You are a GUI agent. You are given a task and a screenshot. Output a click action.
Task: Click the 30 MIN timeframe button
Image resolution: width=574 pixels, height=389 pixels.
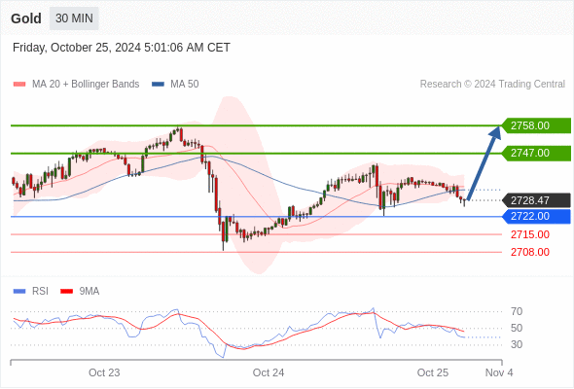[74, 18]
